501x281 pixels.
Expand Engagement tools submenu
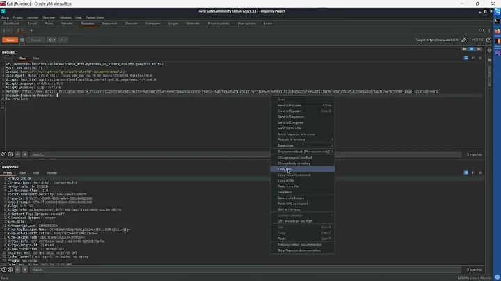click(x=303, y=152)
